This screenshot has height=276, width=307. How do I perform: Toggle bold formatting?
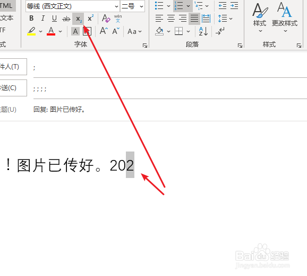(31, 19)
